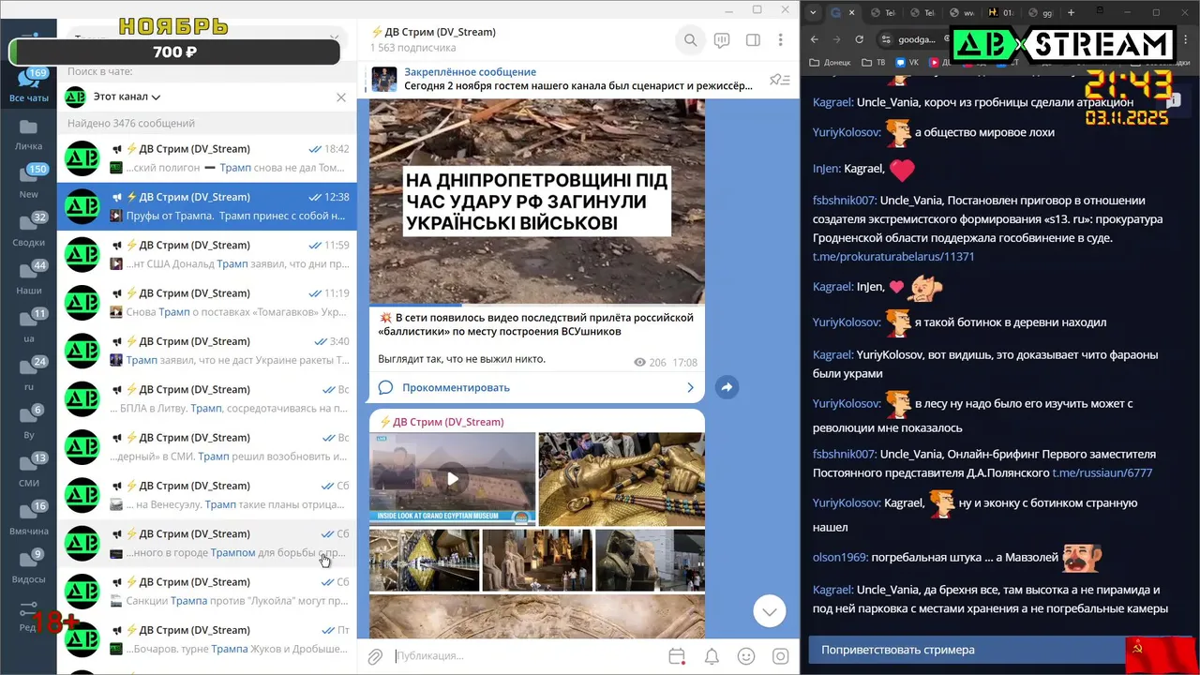Viewport: 1200px width, 675px height.
Task: Open the 'Сводки' chat folder
Action: (x=29, y=230)
